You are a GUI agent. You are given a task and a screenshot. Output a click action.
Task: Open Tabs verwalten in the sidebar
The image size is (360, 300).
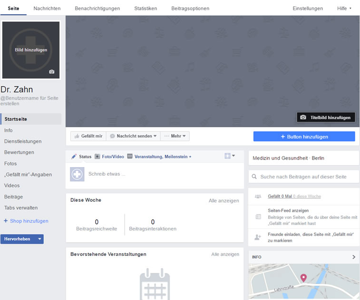pyautogui.click(x=21, y=207)
